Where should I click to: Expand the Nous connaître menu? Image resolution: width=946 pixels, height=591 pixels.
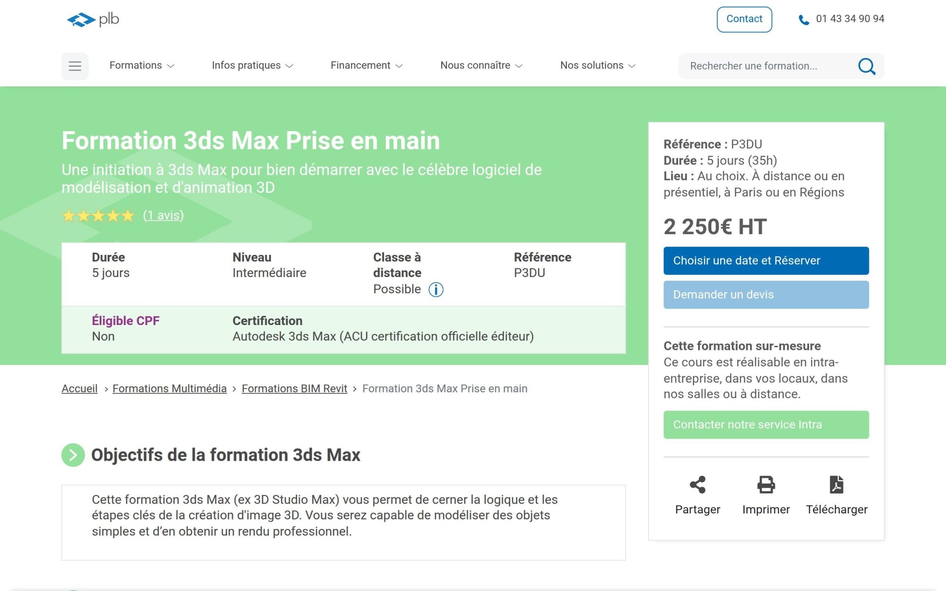(x=481, y=66)
